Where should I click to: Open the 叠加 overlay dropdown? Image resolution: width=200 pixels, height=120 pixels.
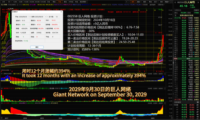(x=139, y=2)
